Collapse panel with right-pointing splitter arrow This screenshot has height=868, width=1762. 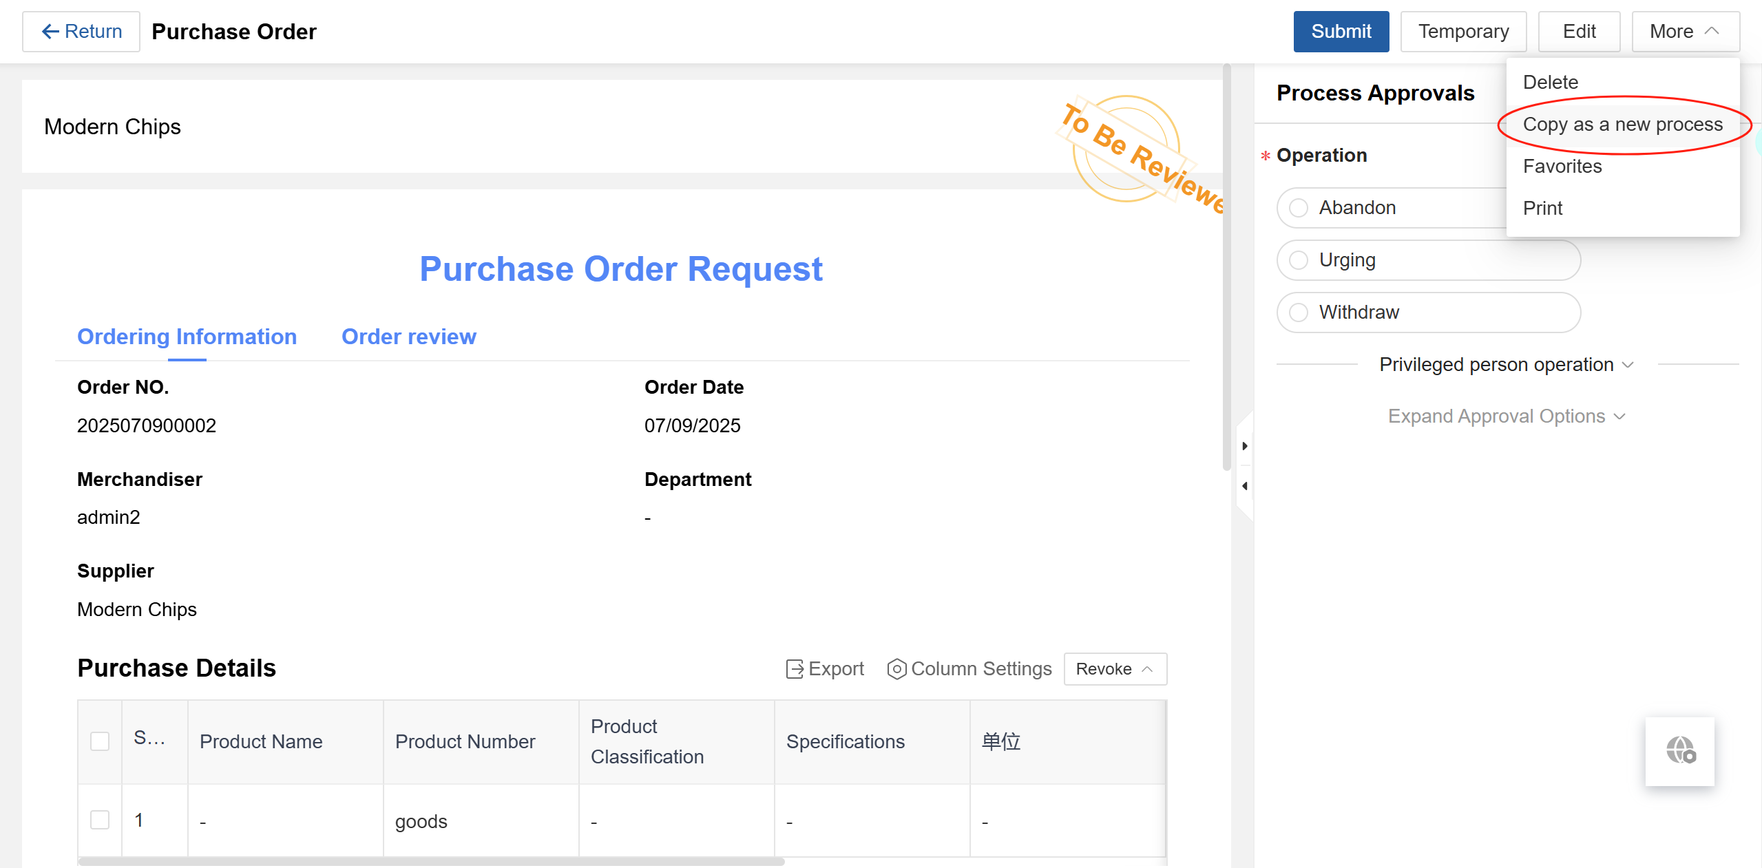[x=1244, y=446]
